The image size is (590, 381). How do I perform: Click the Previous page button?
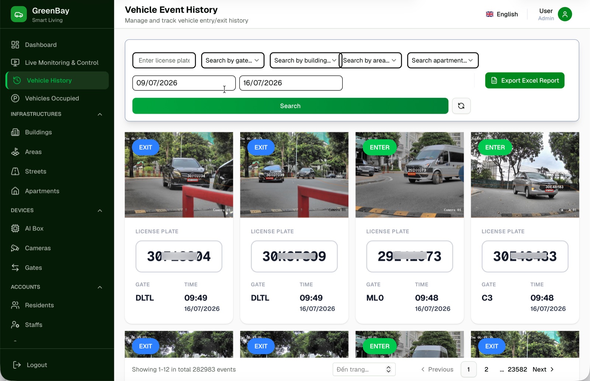437,369
